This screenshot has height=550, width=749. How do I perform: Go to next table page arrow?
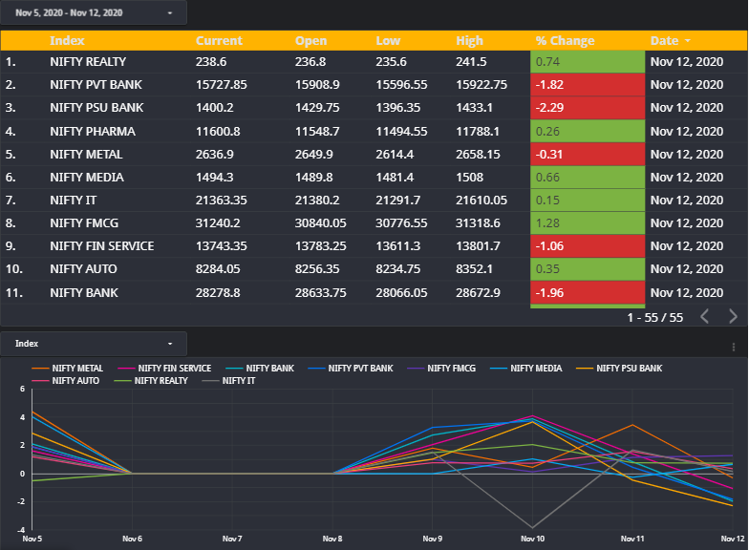733,317
